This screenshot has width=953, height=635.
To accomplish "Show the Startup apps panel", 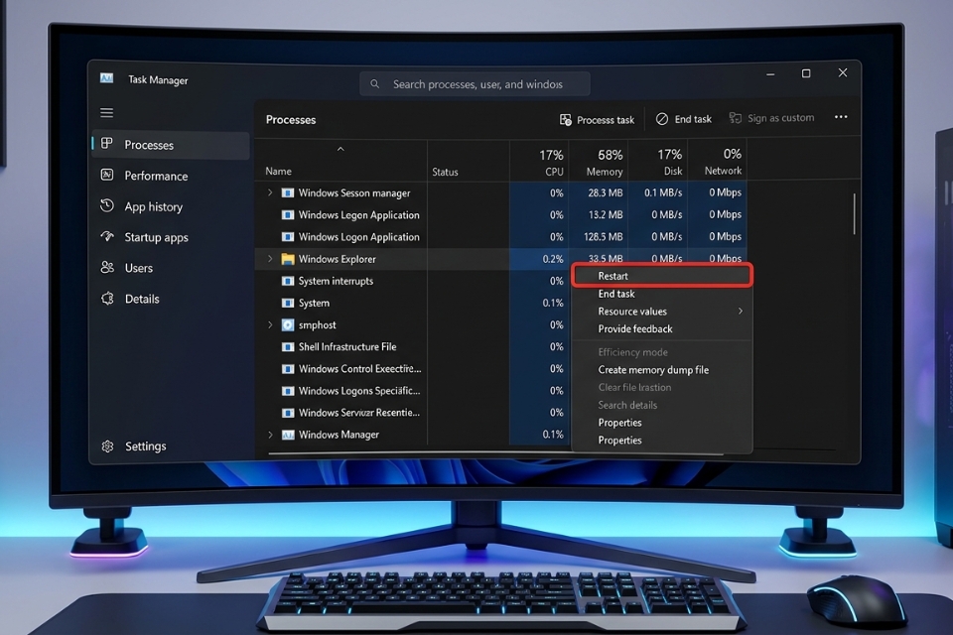I will [161, 237].
